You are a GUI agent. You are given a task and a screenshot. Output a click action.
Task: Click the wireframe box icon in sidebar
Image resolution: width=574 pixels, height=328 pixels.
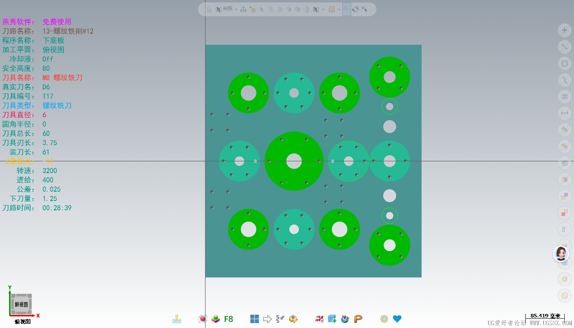click(564, 96)
